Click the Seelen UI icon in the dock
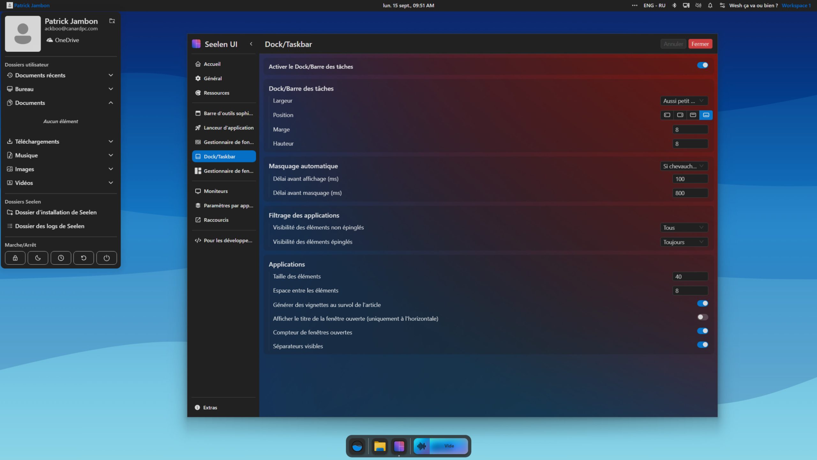Image resolution: width=817 pixels, height=460 pixels. coord(399,446)
